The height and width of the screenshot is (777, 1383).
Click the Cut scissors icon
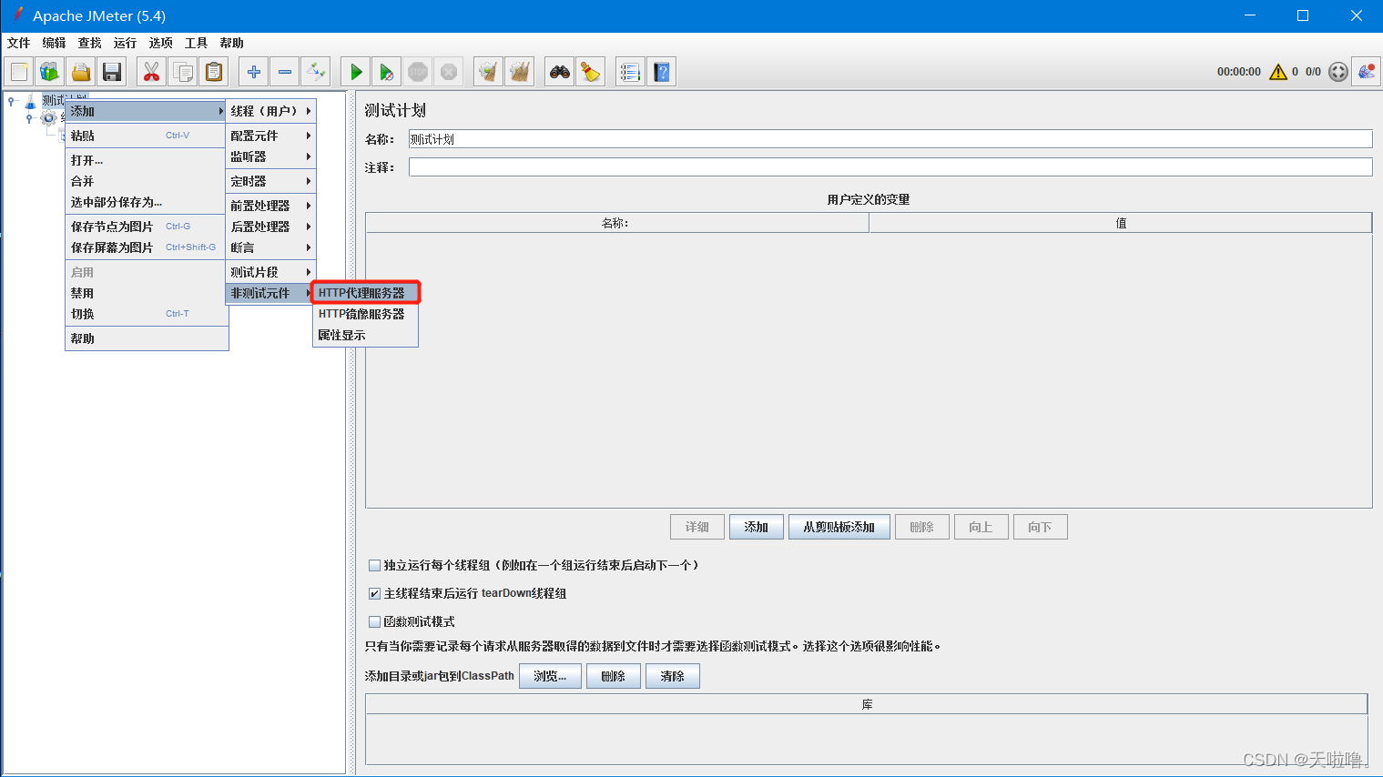151,72
